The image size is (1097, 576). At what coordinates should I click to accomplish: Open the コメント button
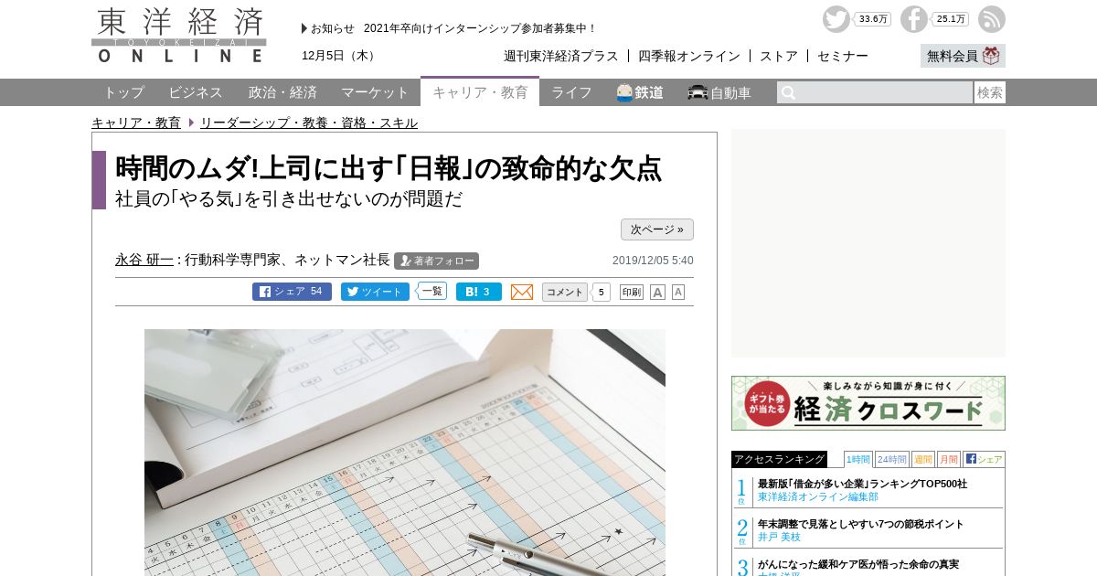point(565,292)
